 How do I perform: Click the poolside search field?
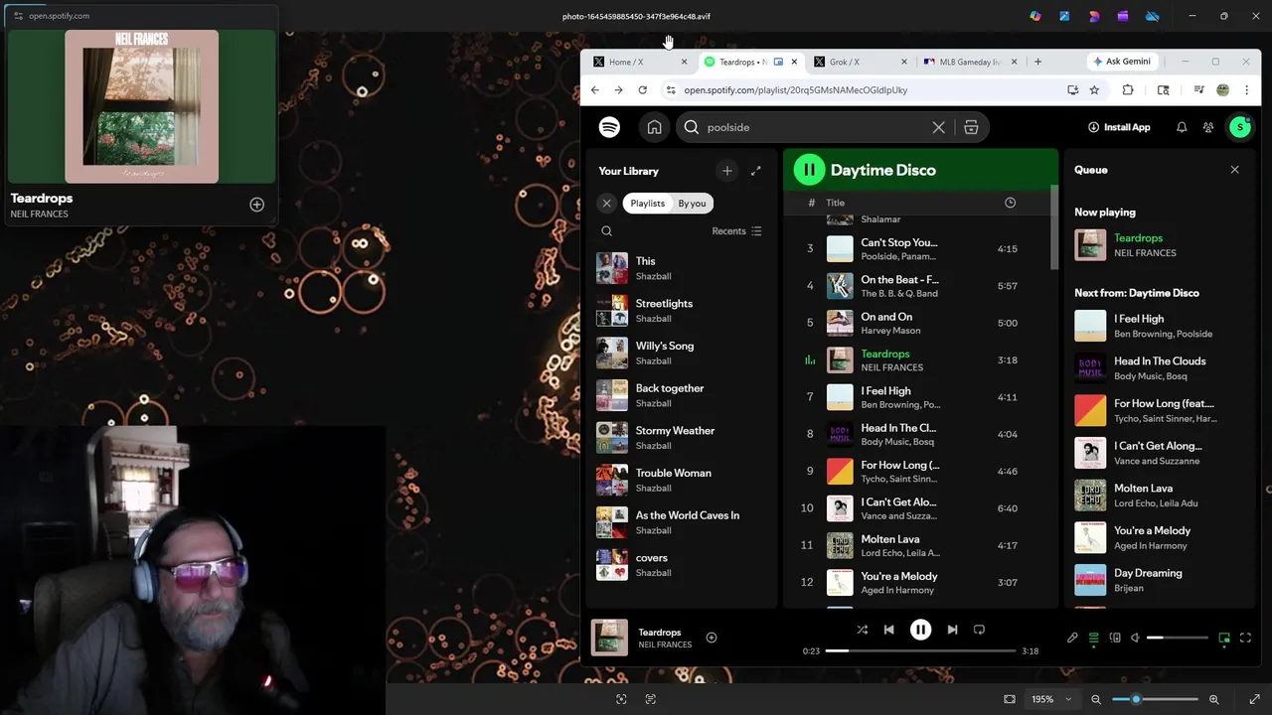click(817, 127)
